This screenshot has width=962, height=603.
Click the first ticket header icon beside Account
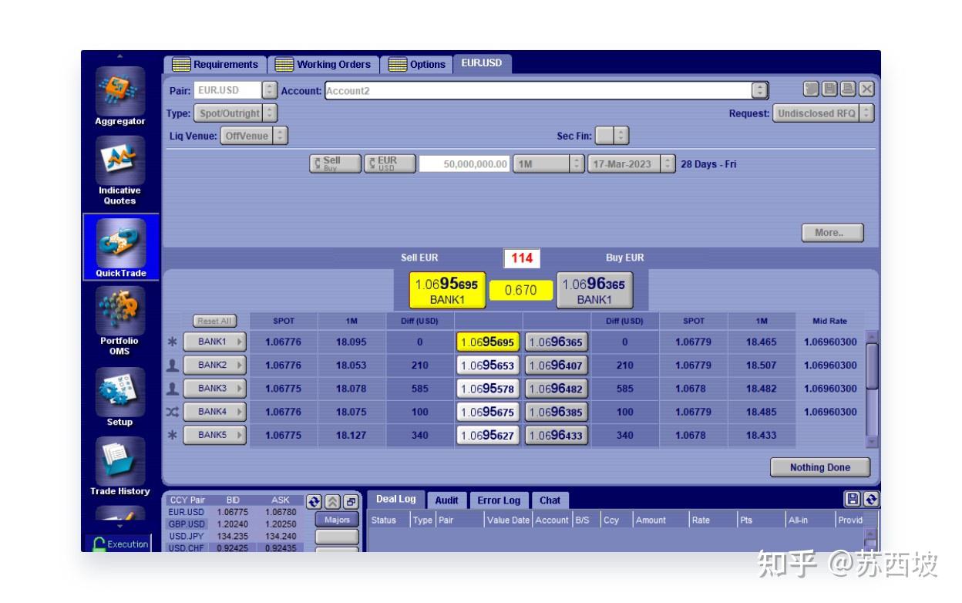812,89
